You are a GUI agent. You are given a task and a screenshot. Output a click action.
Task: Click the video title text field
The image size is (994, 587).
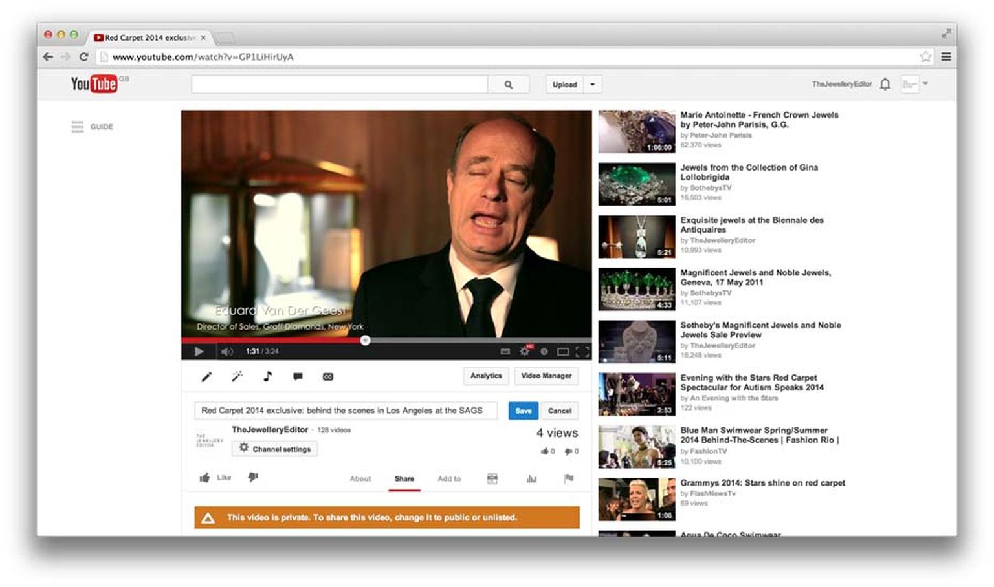click(346, 411)
